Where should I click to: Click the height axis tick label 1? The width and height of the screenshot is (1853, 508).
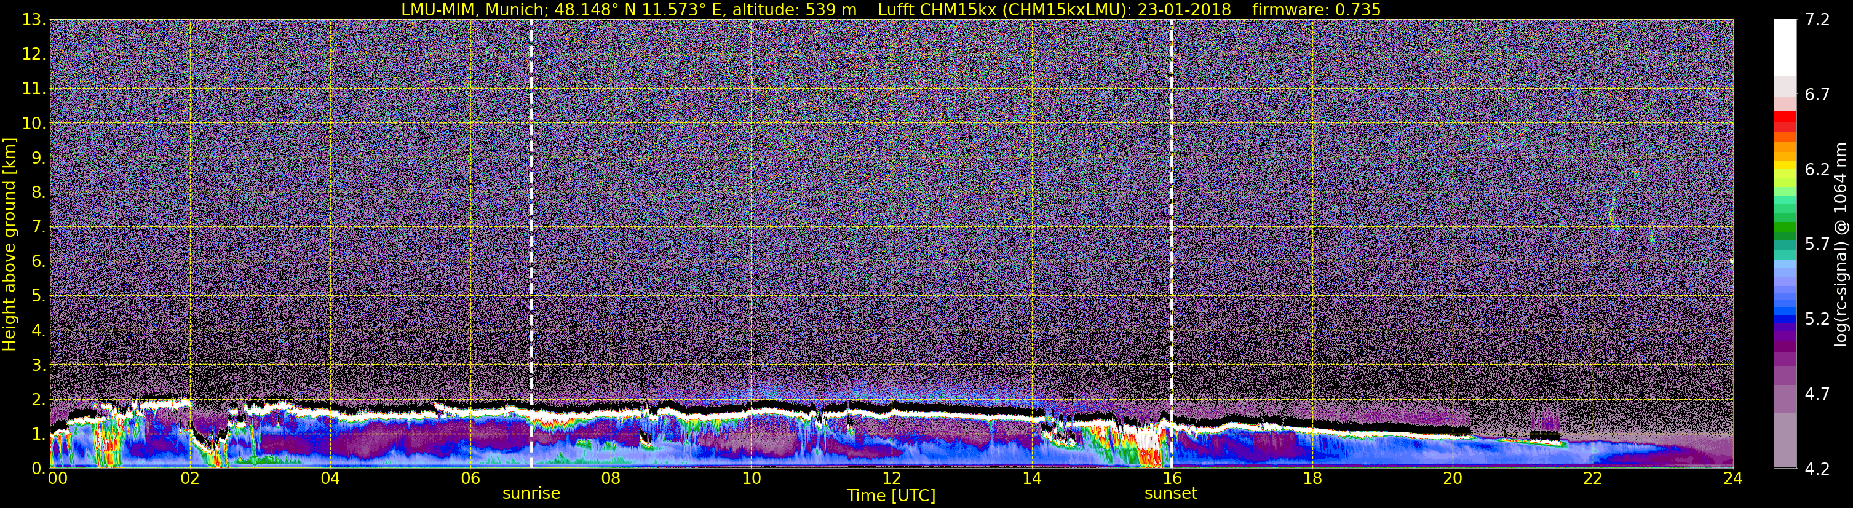click(38, 435)
